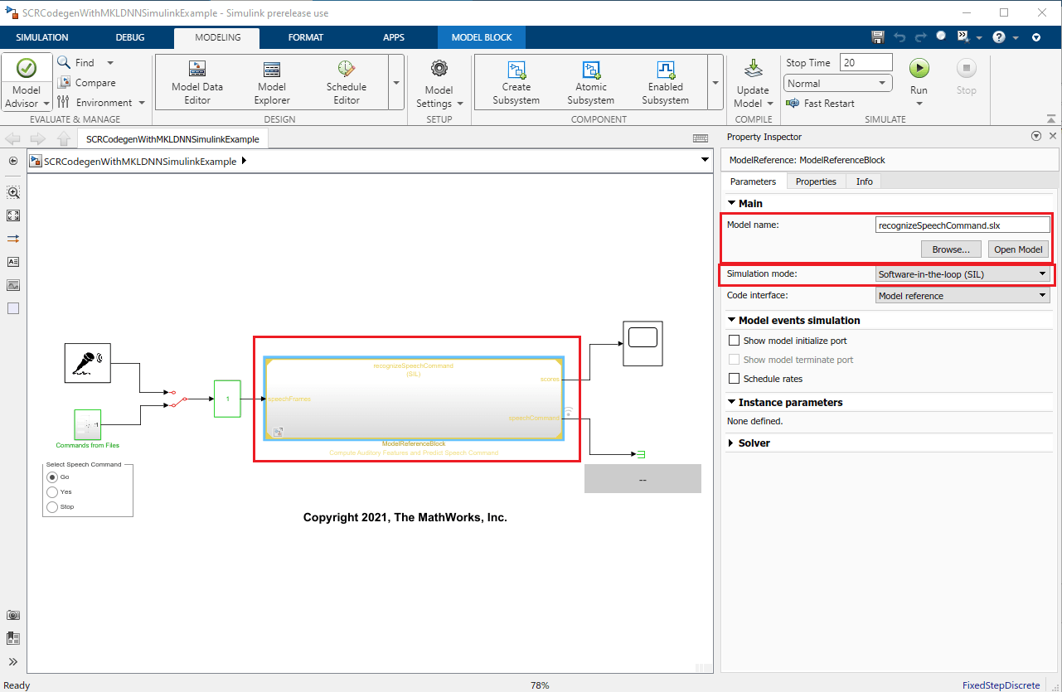The height and width of the screenshot is (692, 1062).
Task: Check the Schedule rates option
Action: click(x=734, y=379)
